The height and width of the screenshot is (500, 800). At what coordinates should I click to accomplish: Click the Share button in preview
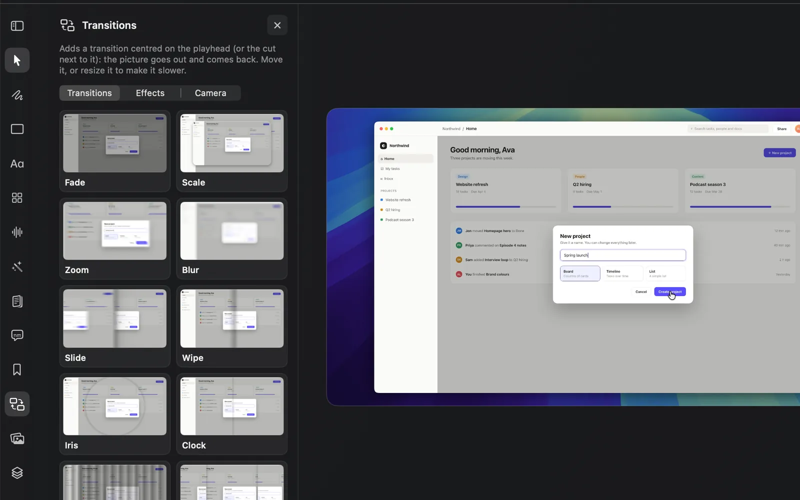(781, 128)
